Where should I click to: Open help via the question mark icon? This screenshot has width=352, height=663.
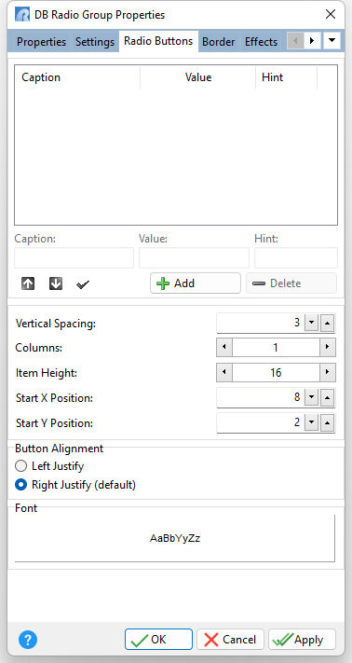point(28,640)
